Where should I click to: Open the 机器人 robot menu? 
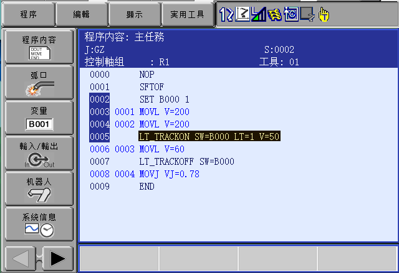(39, 189)
